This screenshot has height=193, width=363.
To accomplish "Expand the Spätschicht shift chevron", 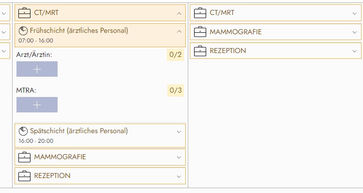I will pyautogui.click(x=179, y=131).
